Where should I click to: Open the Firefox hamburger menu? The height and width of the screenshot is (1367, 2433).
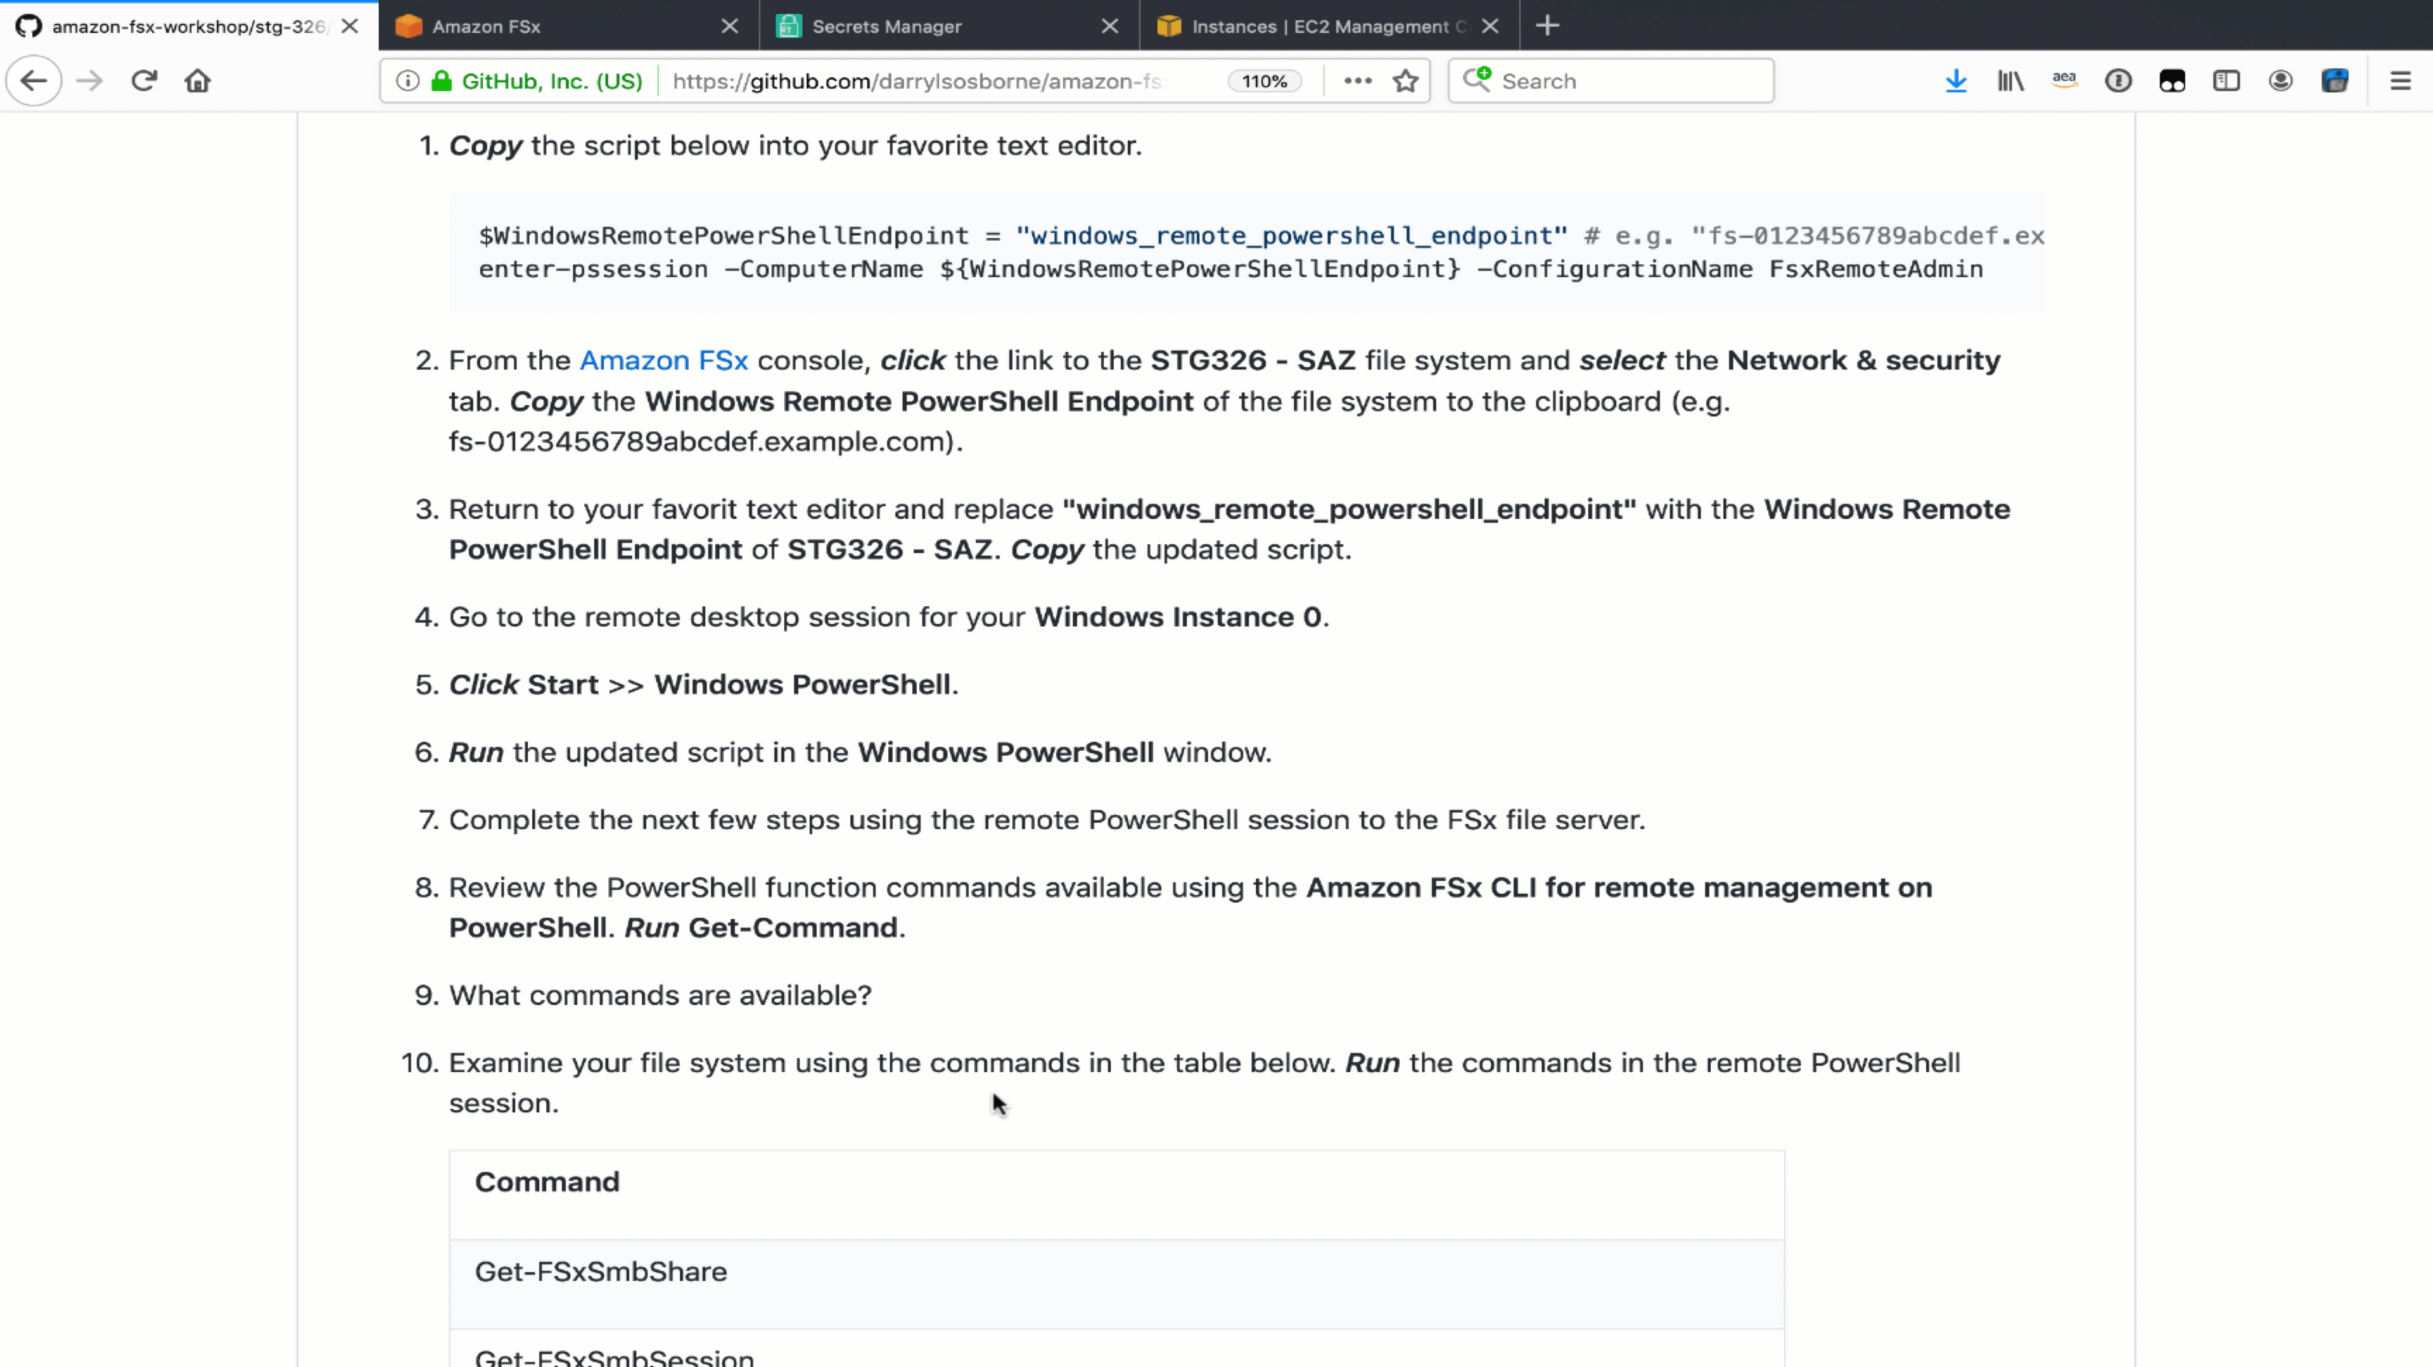coord(2400,81)
